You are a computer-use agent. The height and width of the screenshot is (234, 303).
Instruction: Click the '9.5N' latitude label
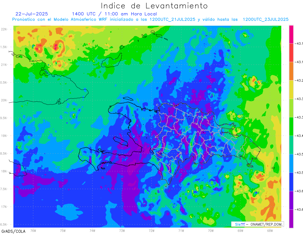point(4,118)
